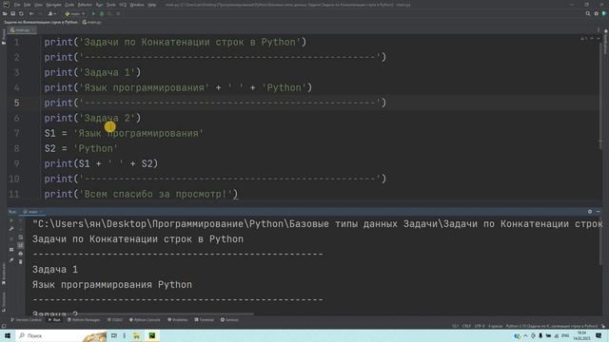609x342 pixels.
Task: Click main.py in the navigation bar
Action: [92, 22]
